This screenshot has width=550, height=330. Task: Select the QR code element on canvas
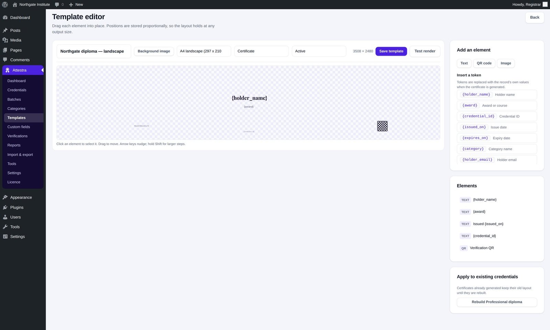[x=382, y=126]
